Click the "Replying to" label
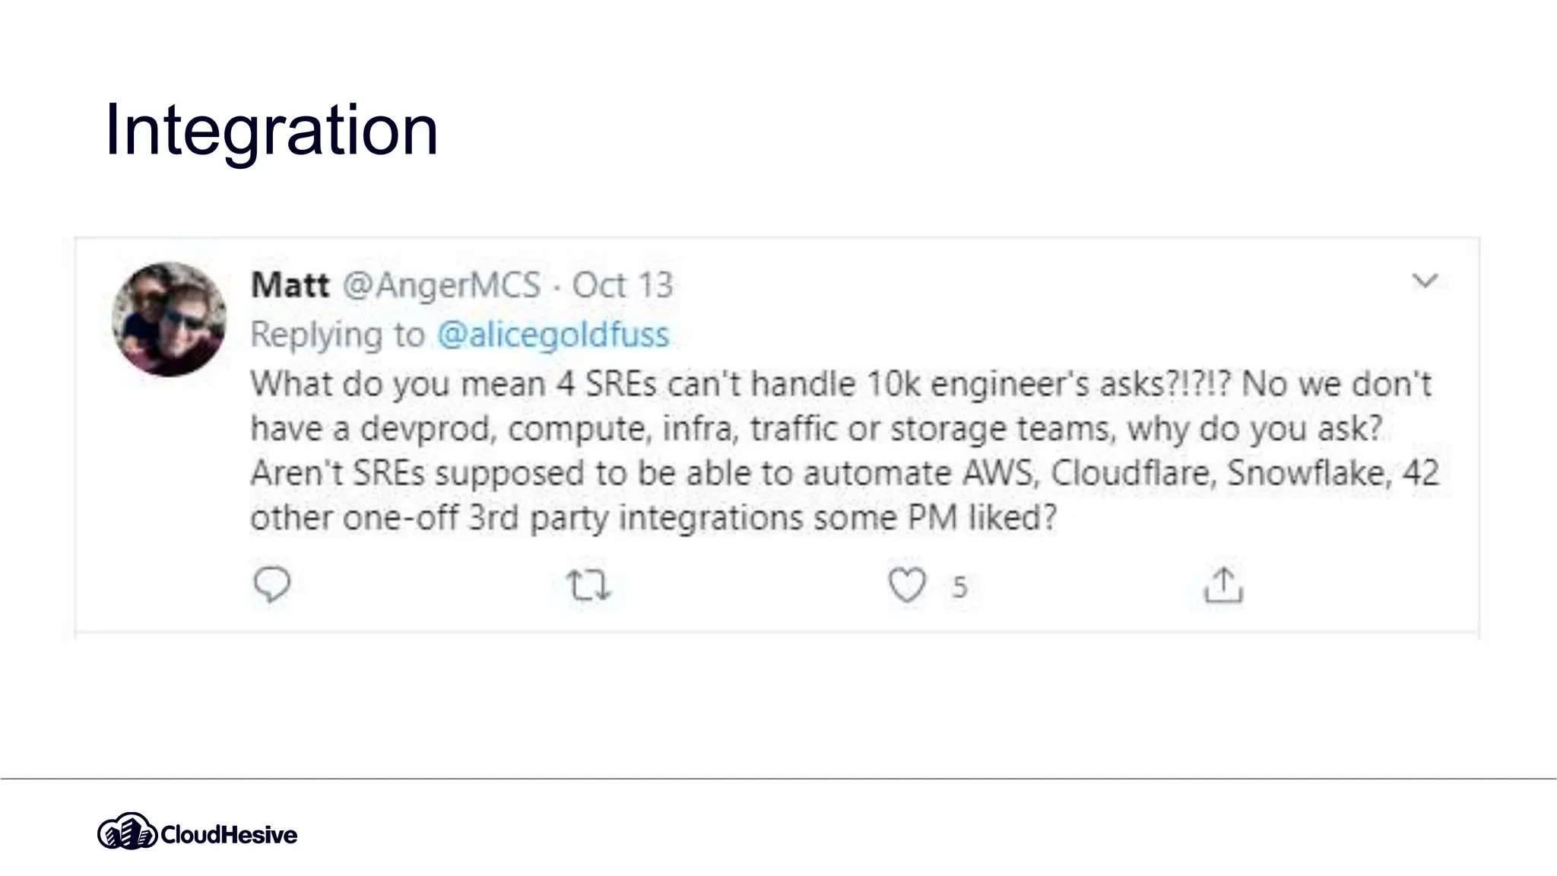The width and height of the screenshot is (1557, 876). 338,335
